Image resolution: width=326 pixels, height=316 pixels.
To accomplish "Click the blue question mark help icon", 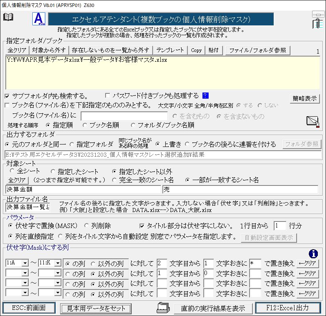I will coord(205,96).
